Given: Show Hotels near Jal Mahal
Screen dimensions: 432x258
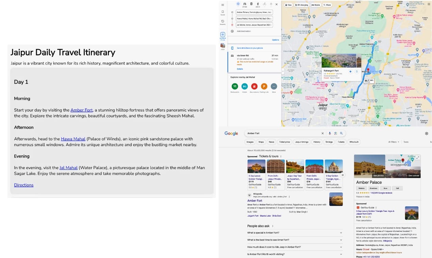Looking at the screenshot, I should pyautogui.click(x=245, y=87).
